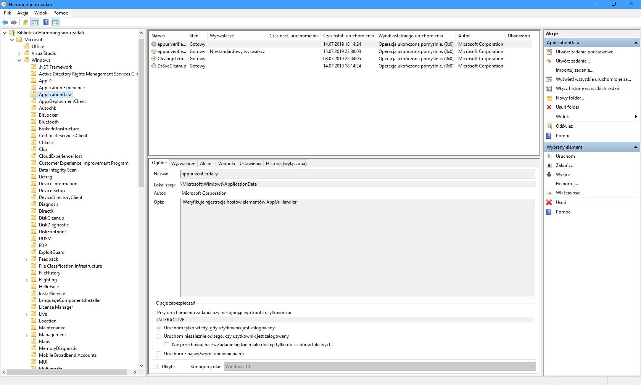Click the blue Help toolbar icon
This screenshot has height=385, width=641.
click(46, 22)
